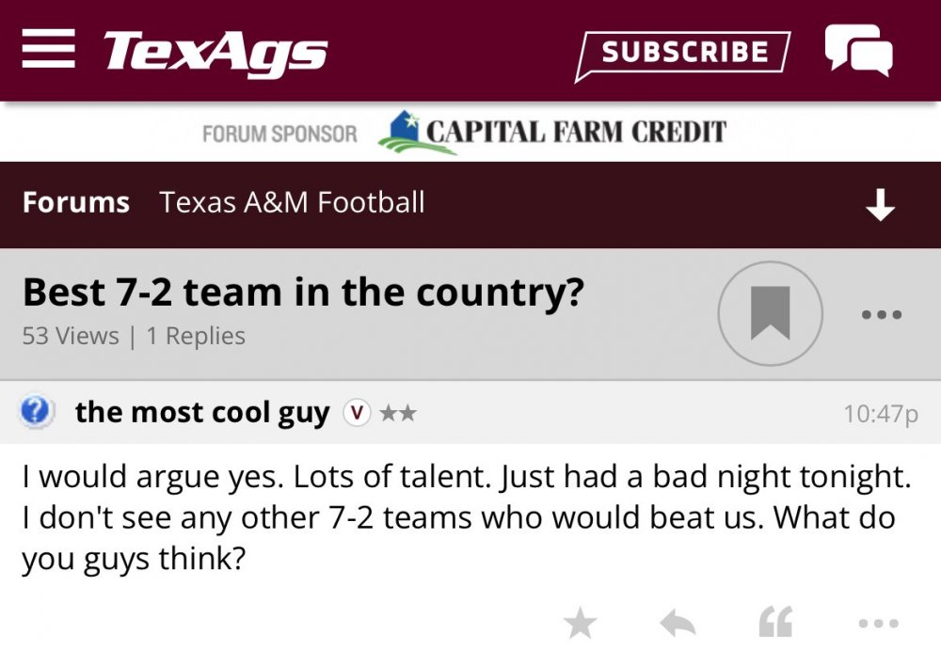Open the post's more options dots

879,623
